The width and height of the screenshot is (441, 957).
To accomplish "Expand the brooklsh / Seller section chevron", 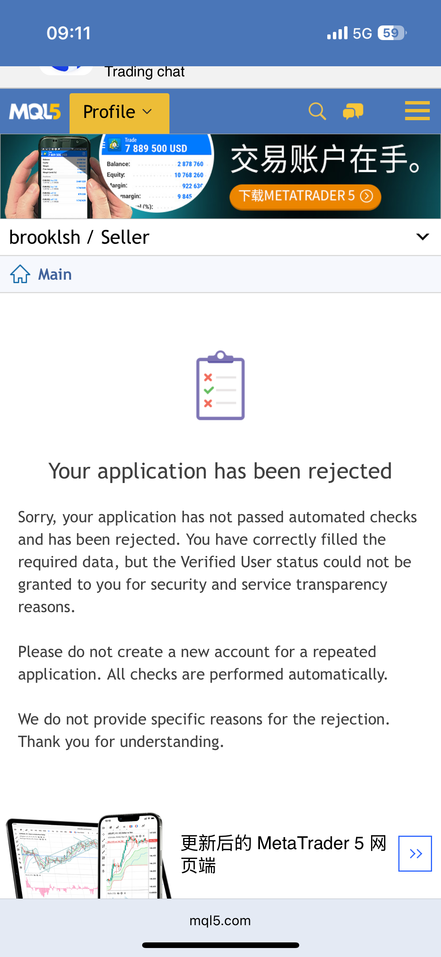I will click(423, 237).
